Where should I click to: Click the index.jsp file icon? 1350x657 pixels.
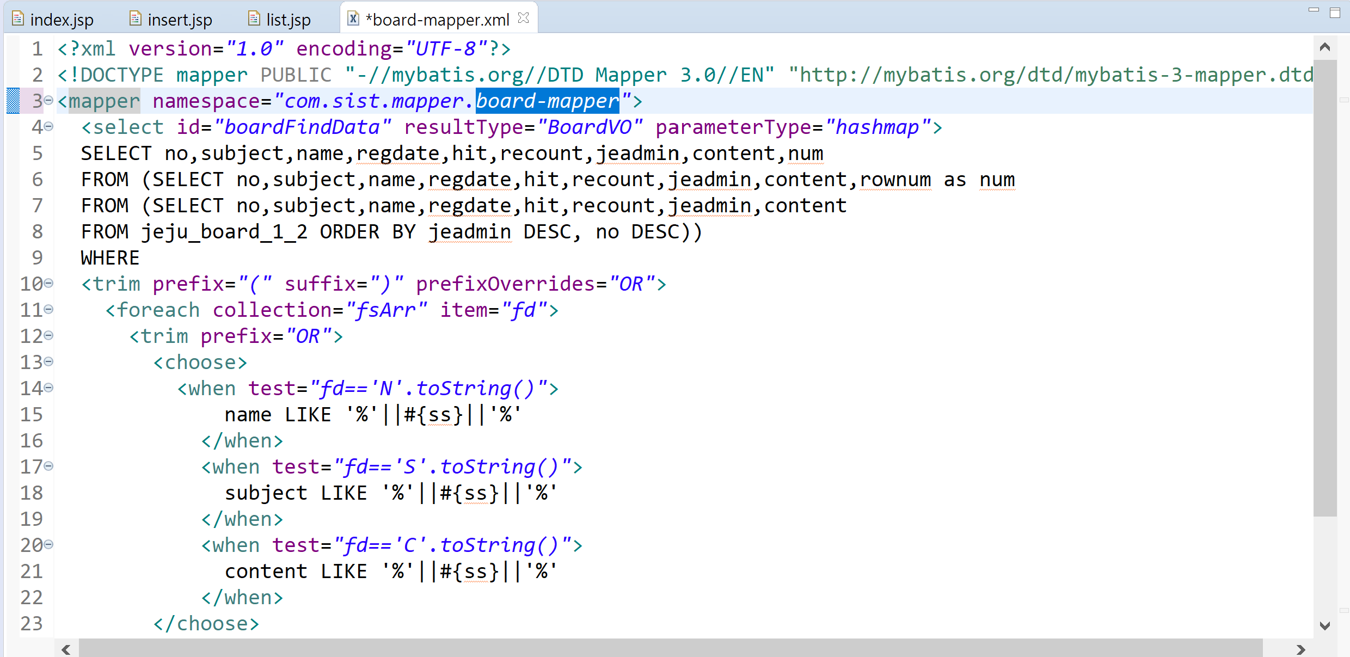[x=18, y=19]
